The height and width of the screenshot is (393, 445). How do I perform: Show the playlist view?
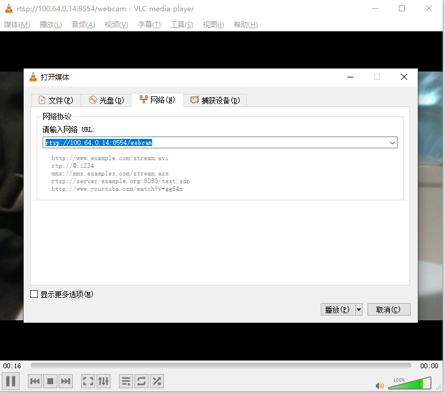[x=126, y=381]
